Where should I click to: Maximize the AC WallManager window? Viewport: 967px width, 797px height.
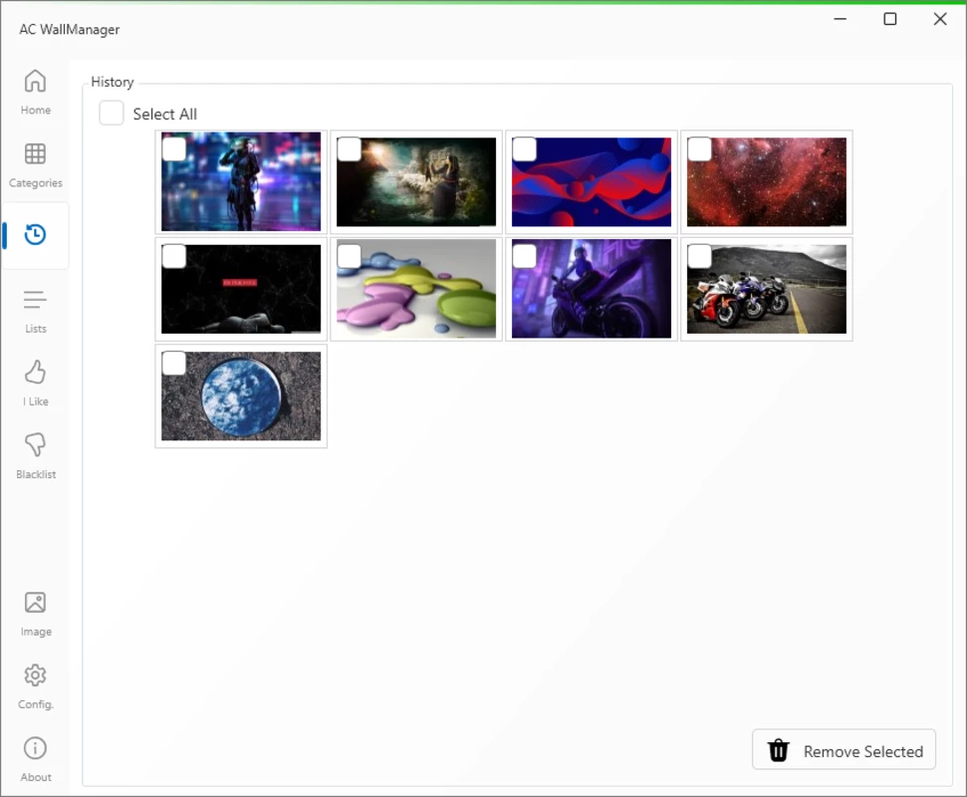[x=890, y=19]
